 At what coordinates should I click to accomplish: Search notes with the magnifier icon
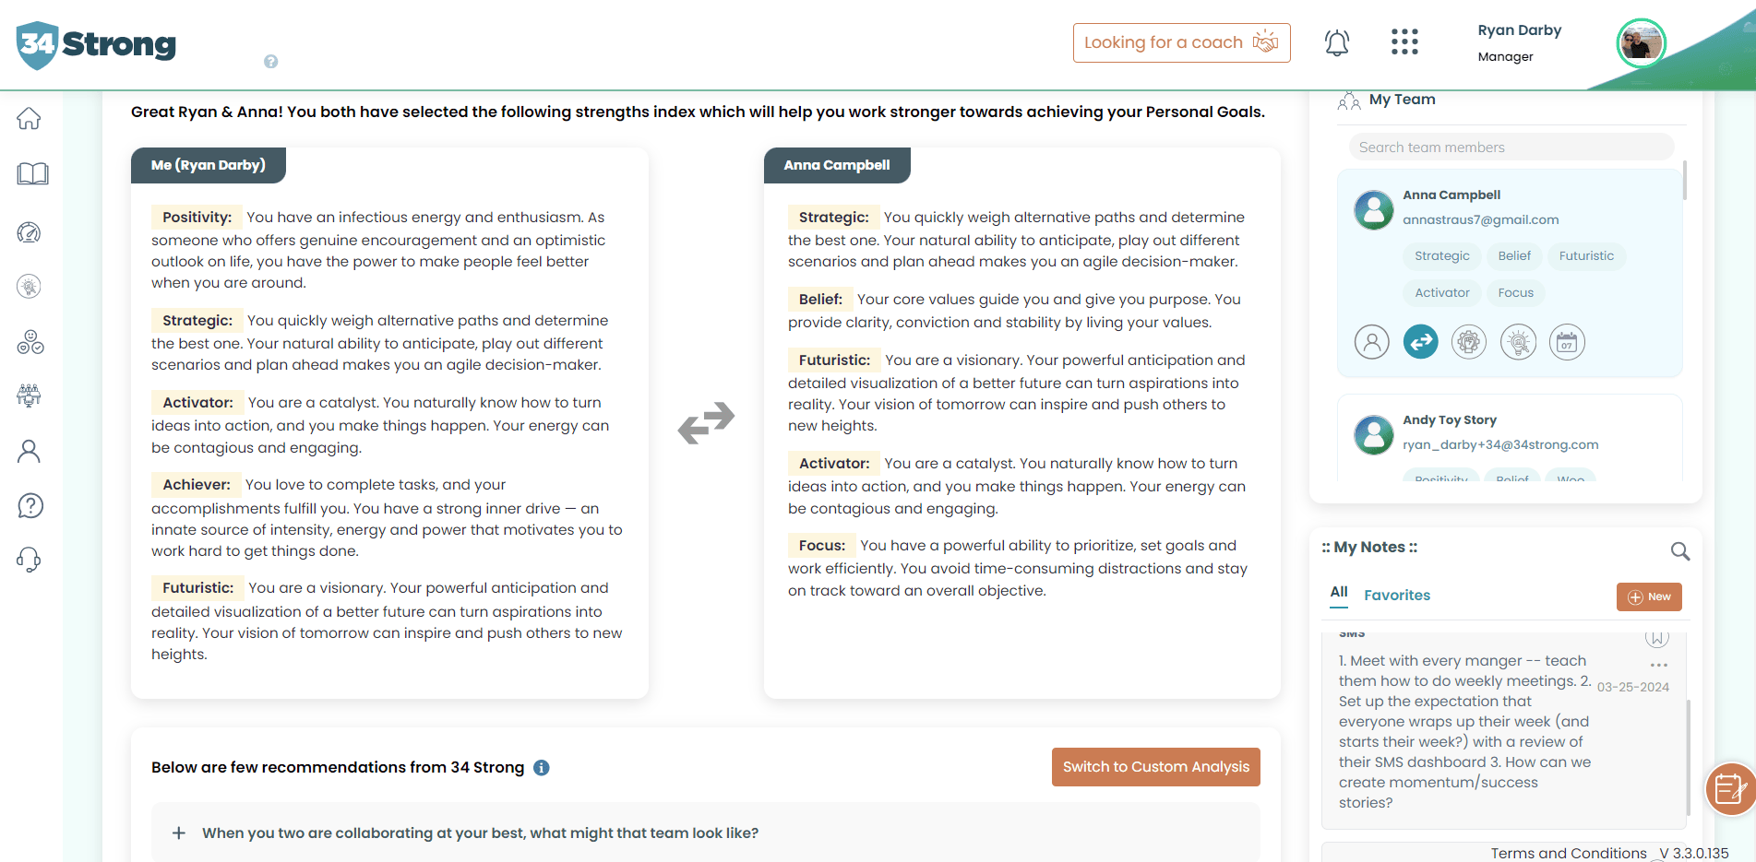(x=1680, y=551)
